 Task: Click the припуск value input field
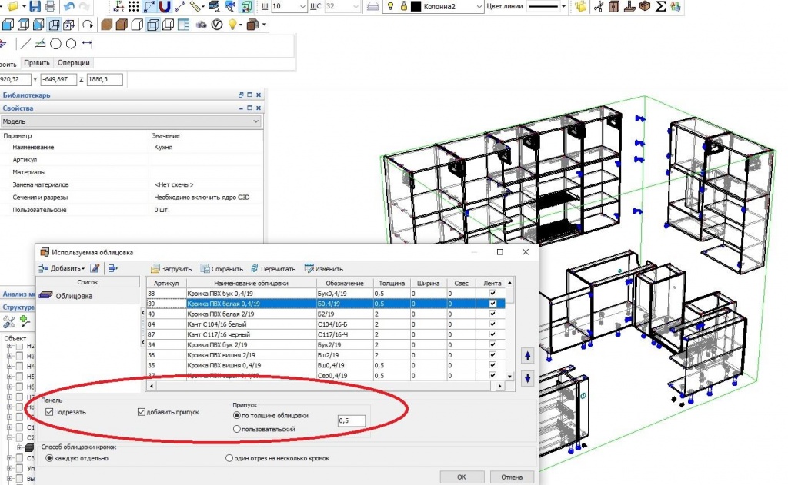coord(351,420)
